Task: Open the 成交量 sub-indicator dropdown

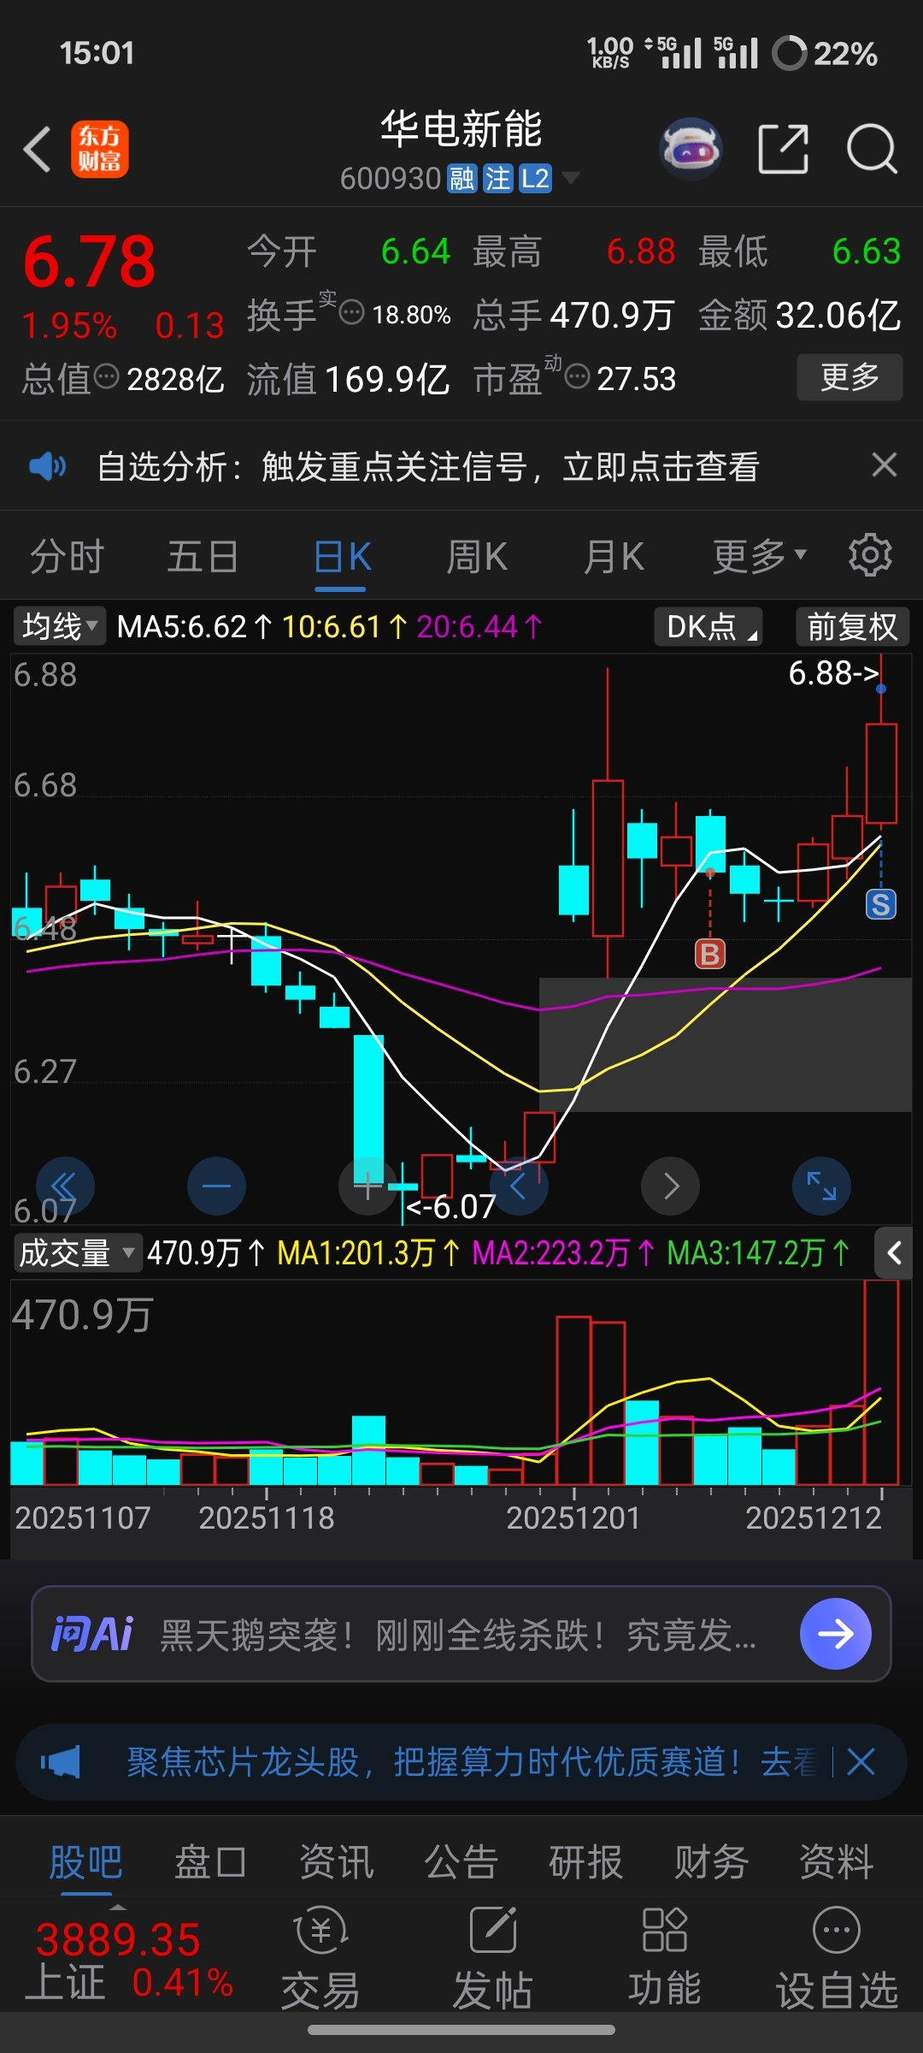Action: point(77,1253)
